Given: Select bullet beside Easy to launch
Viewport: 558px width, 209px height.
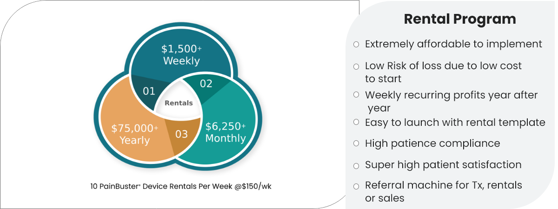Looking at the screenshot, I should click(356, 122).
